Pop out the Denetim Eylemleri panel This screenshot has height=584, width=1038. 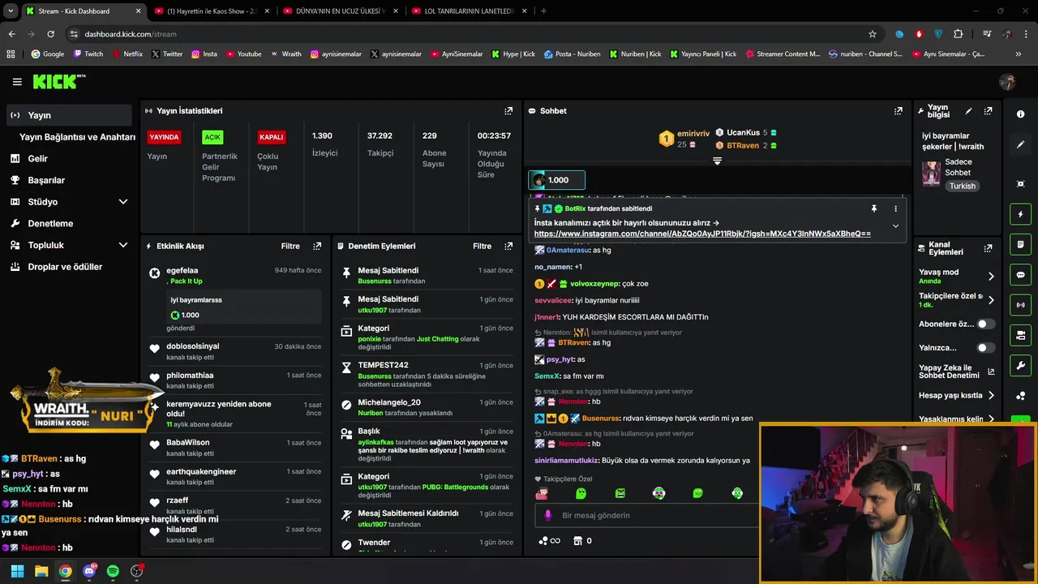tap(508, 246)
